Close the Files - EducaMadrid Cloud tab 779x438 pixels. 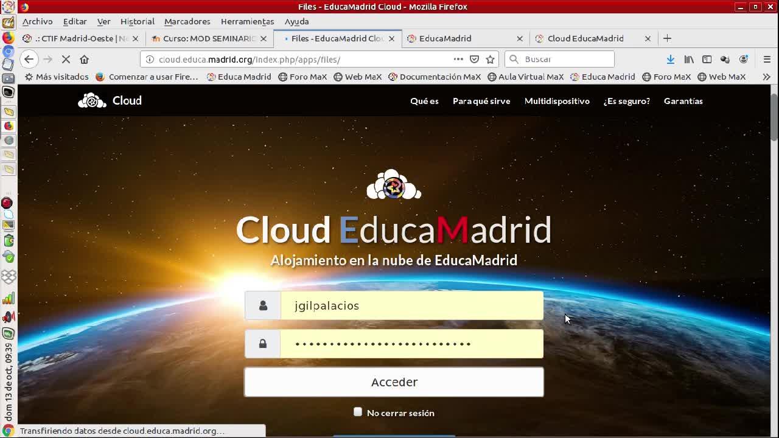[391, 38]
